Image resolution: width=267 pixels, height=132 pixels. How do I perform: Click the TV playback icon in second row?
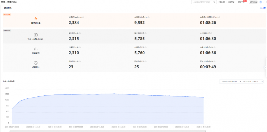point(36,35)
